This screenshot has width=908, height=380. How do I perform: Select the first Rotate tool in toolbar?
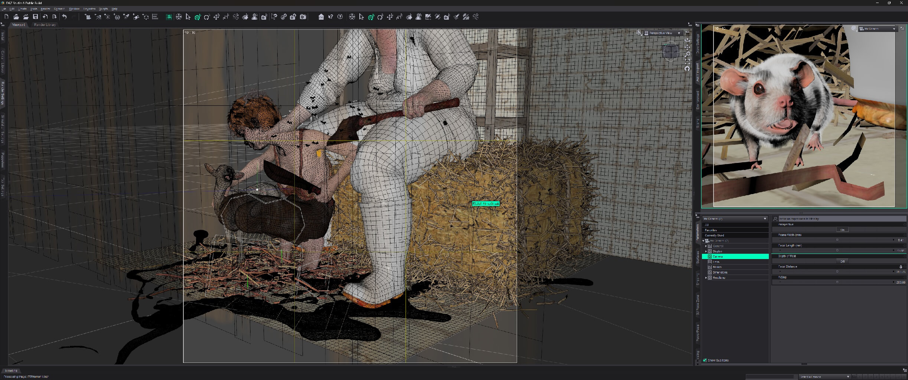pos(207,17)
